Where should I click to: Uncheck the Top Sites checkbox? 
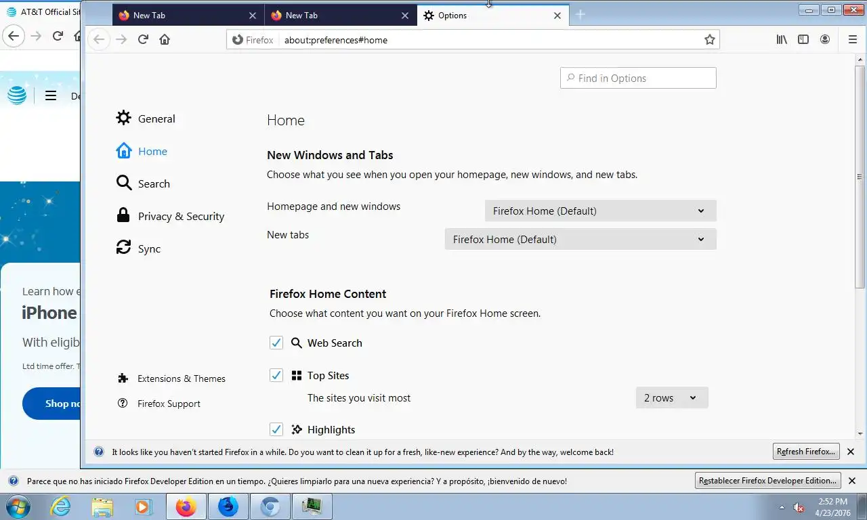[276, 375]
